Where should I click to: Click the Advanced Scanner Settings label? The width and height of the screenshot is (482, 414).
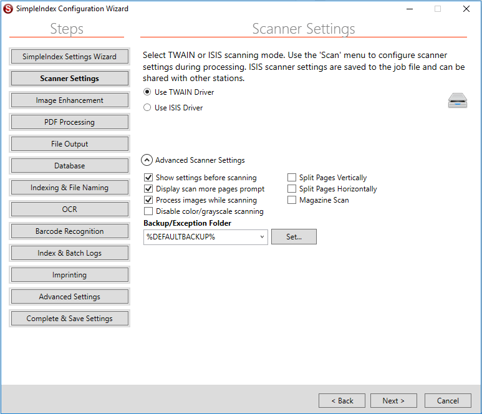click(200, 160)
